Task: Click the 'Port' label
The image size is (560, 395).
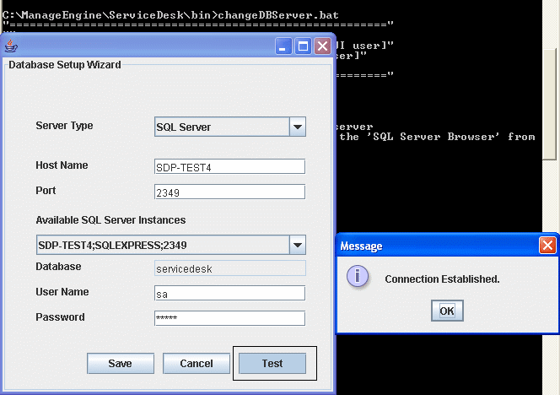Action: click(x=46, y=191)
